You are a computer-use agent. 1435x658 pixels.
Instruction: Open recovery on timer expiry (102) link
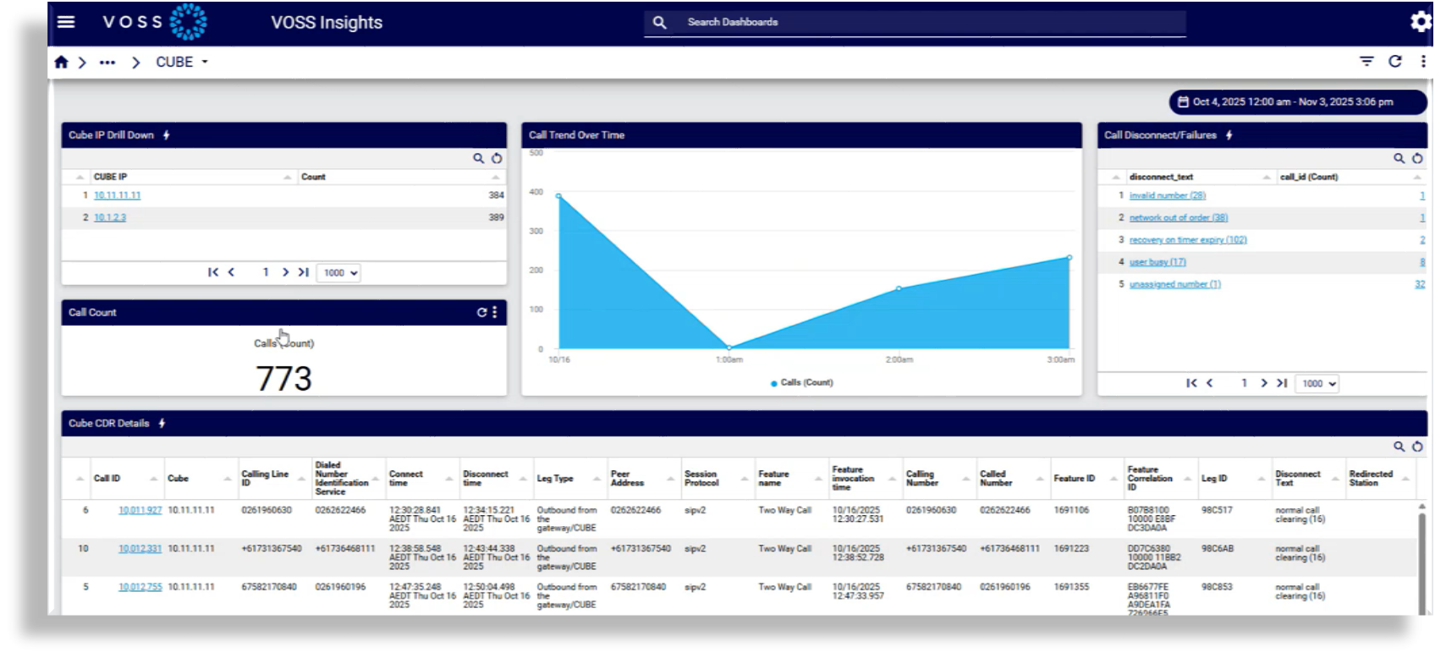click(x=1188, y=239)
